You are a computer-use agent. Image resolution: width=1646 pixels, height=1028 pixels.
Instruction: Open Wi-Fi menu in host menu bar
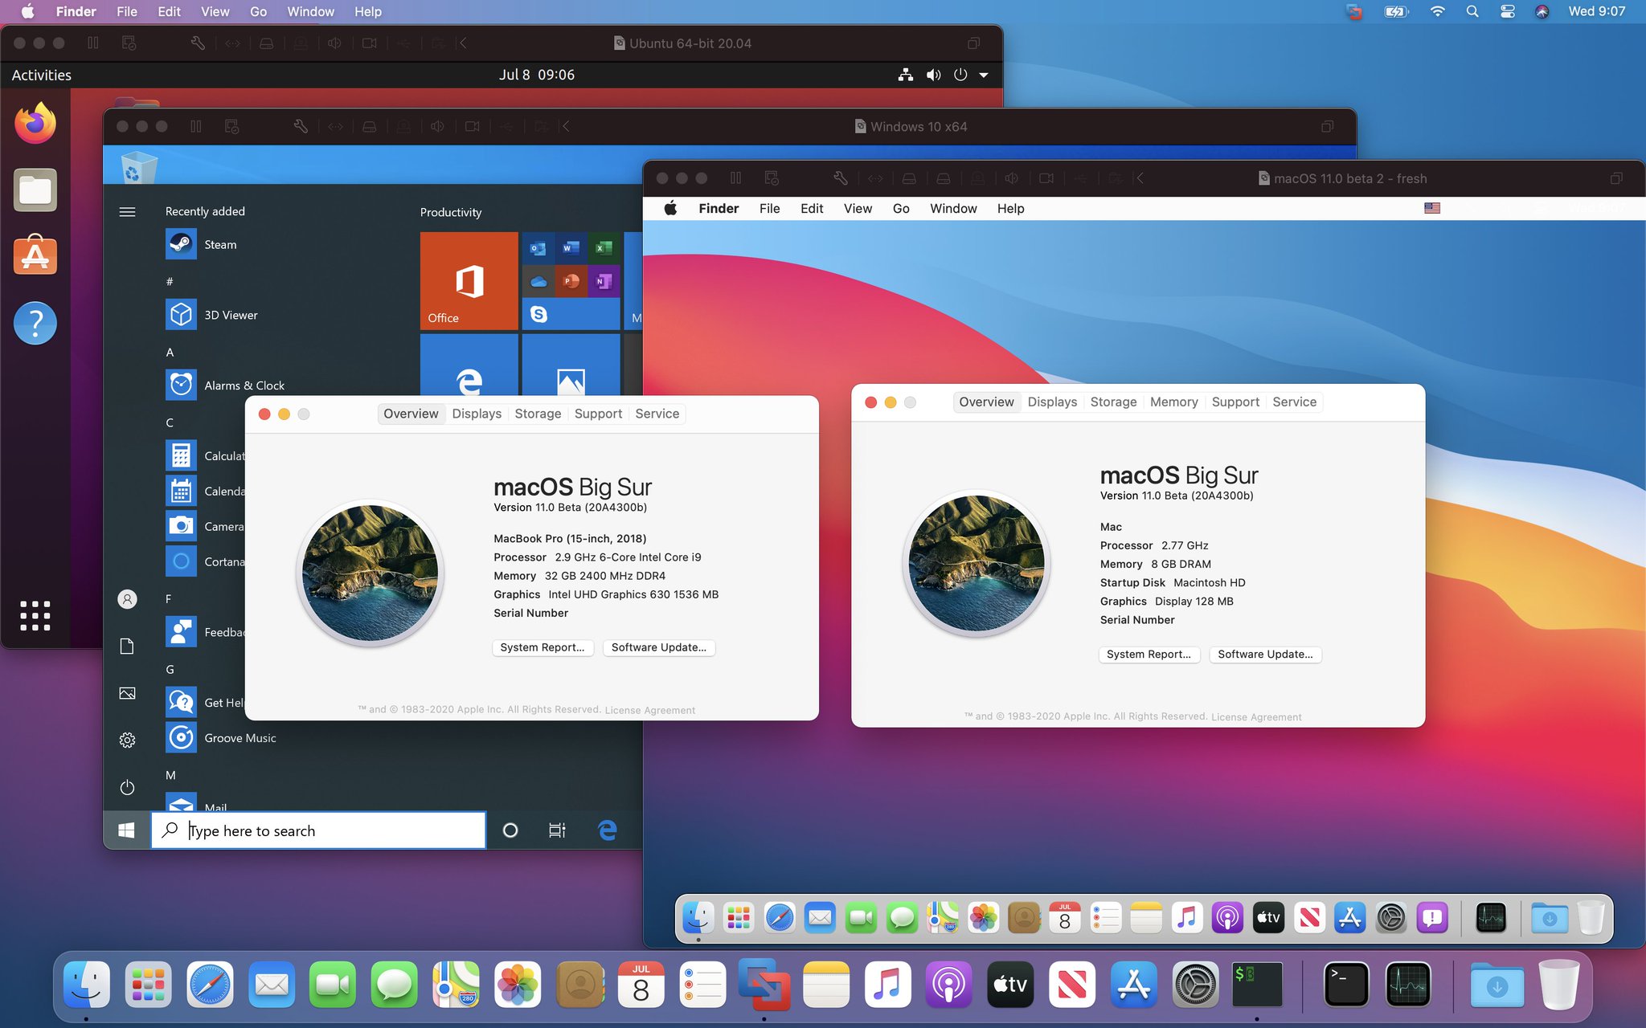[1438, 11]
